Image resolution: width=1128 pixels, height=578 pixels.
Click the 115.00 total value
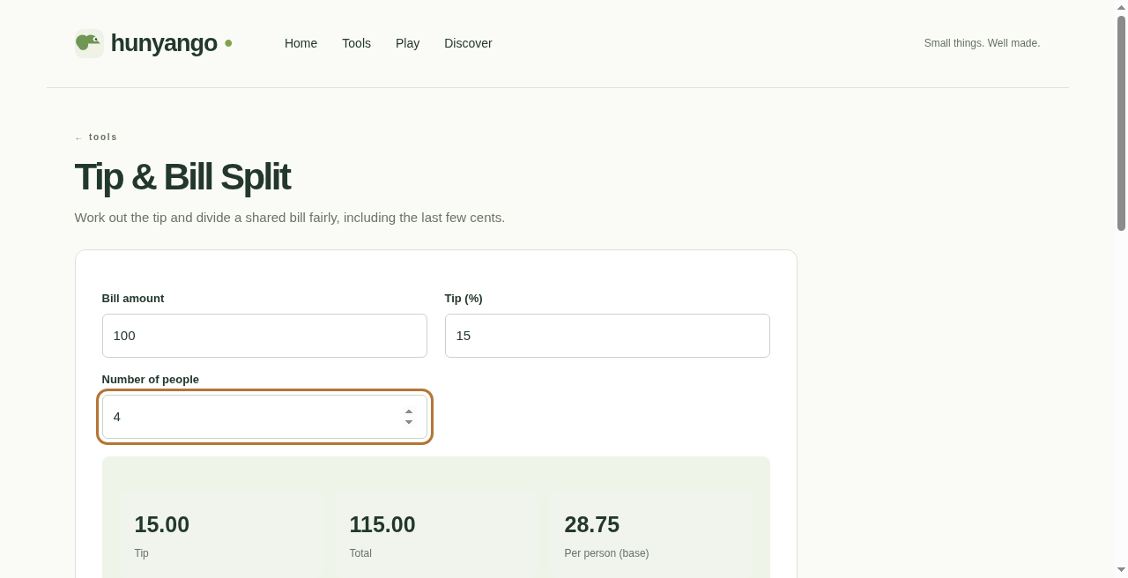382,525
